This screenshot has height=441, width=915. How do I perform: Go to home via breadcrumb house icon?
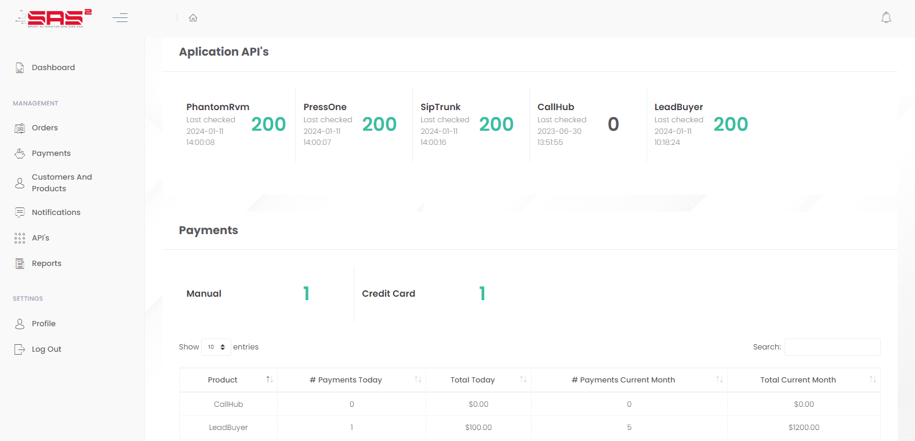click(x=193, y=18)
